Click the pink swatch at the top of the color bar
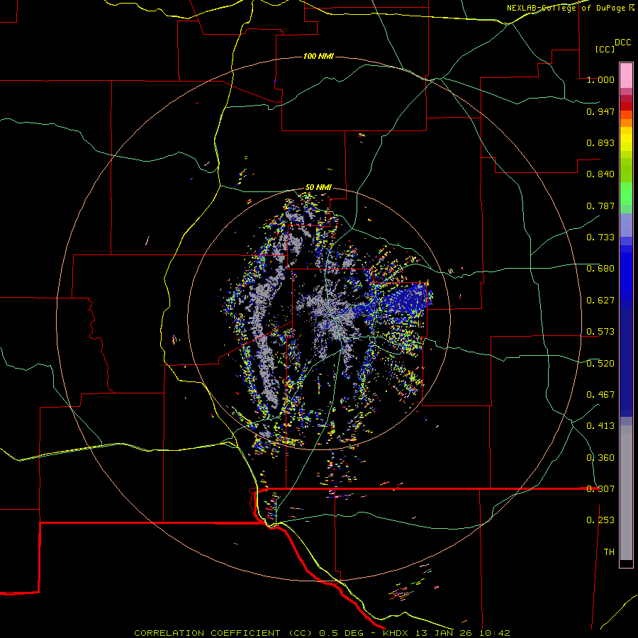The width and height of the screenshot is (638, 638). point(626,75)
